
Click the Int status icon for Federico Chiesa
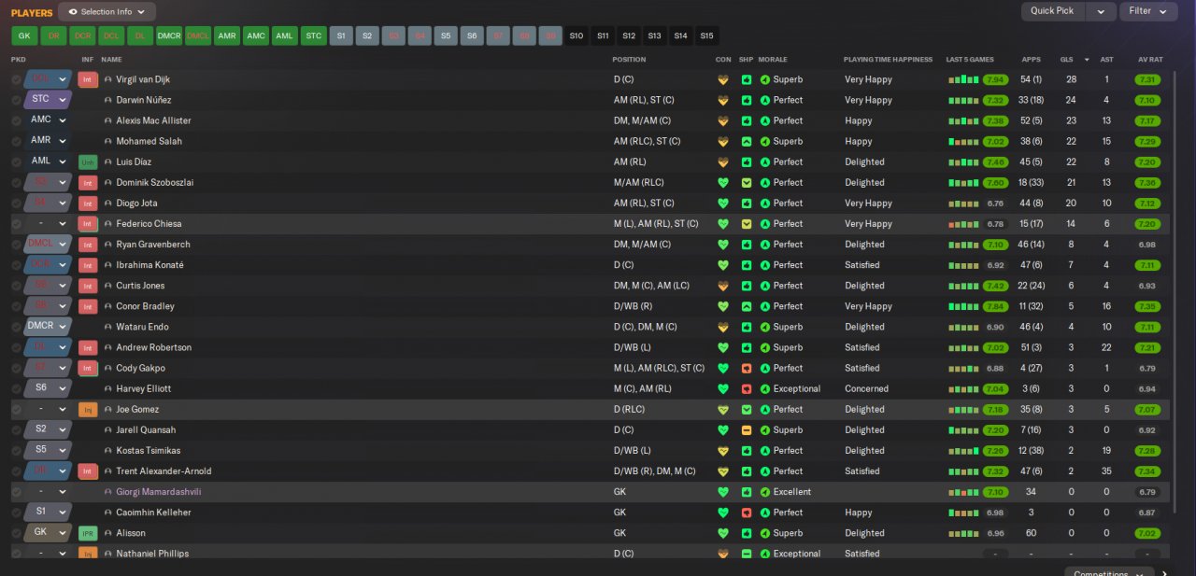(88, 224)
